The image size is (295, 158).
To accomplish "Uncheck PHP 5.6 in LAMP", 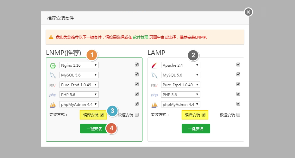I will pyautogui.click(x=238, y=94).
